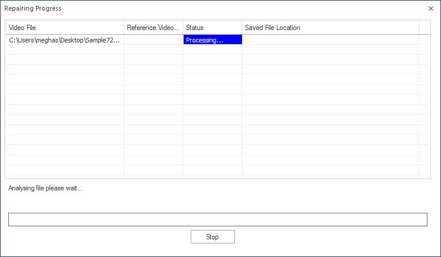441x257 pixels.
Task: Click the 'Analysing file please wait' status text
Action: coord(45,188)
